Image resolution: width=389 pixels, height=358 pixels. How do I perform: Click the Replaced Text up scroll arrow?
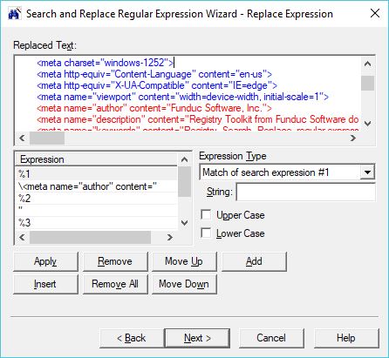367,64
